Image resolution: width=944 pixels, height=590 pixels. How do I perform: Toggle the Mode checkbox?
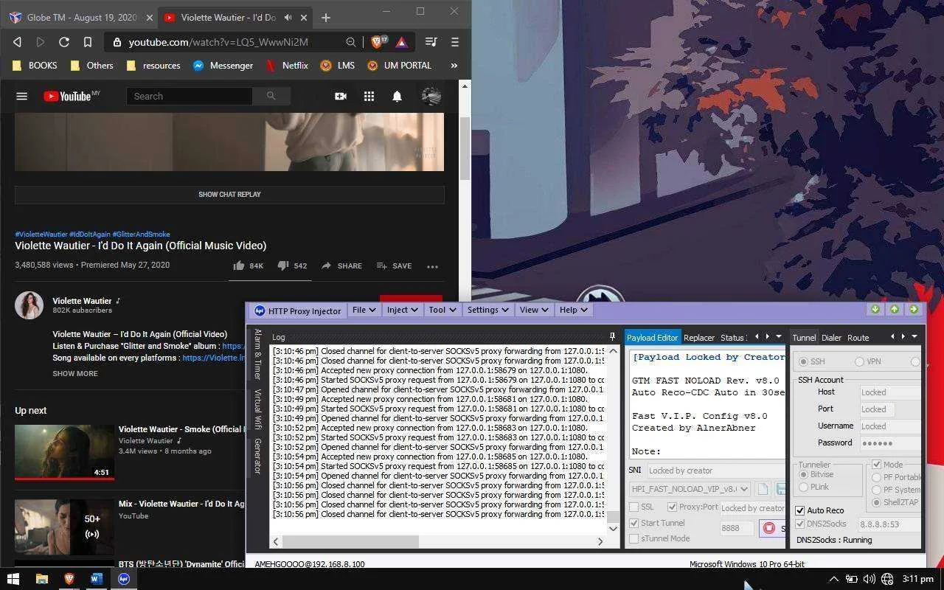pos(876,465)
